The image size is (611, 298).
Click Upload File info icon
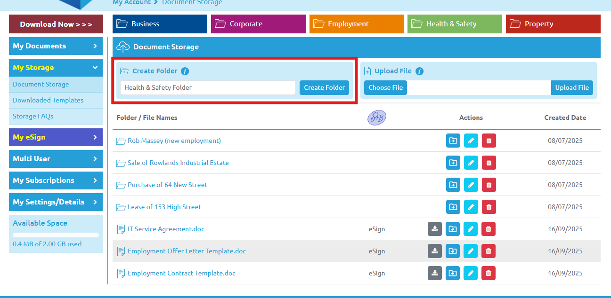419,71
